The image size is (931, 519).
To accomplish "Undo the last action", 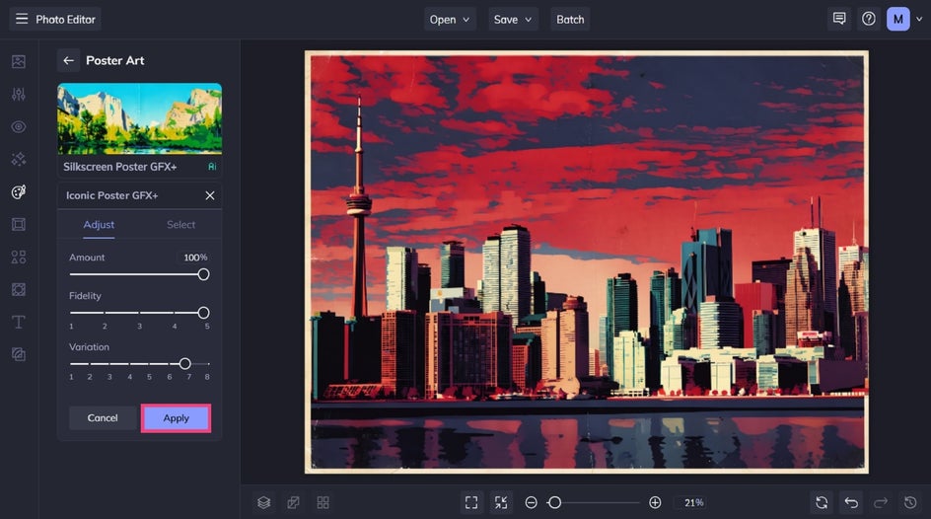I will point(851,502).
